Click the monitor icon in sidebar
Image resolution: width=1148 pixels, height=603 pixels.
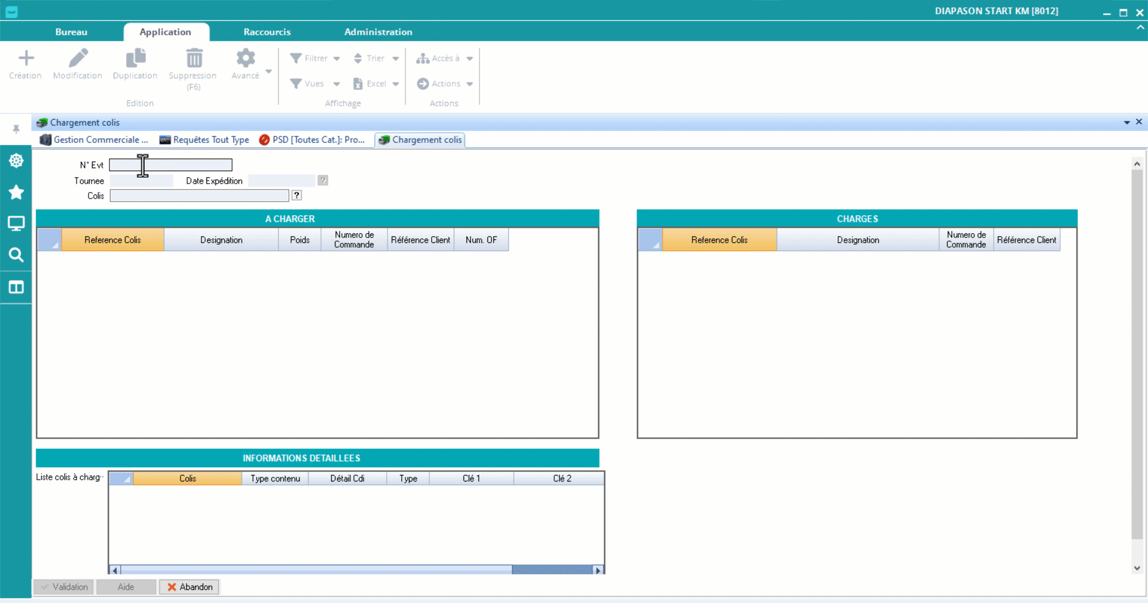coord(16,224)
